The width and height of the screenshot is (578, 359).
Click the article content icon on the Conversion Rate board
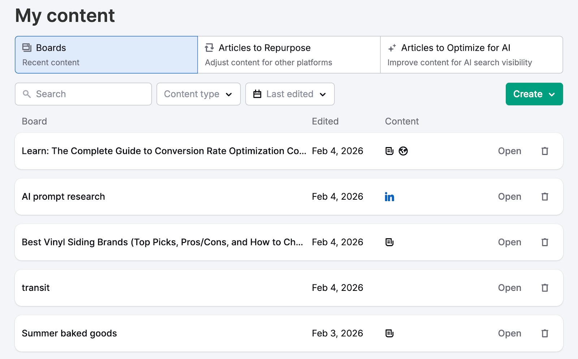click(x=389, y=151)
